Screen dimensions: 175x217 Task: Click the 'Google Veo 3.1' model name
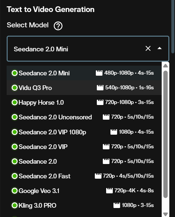coord(39,191)
